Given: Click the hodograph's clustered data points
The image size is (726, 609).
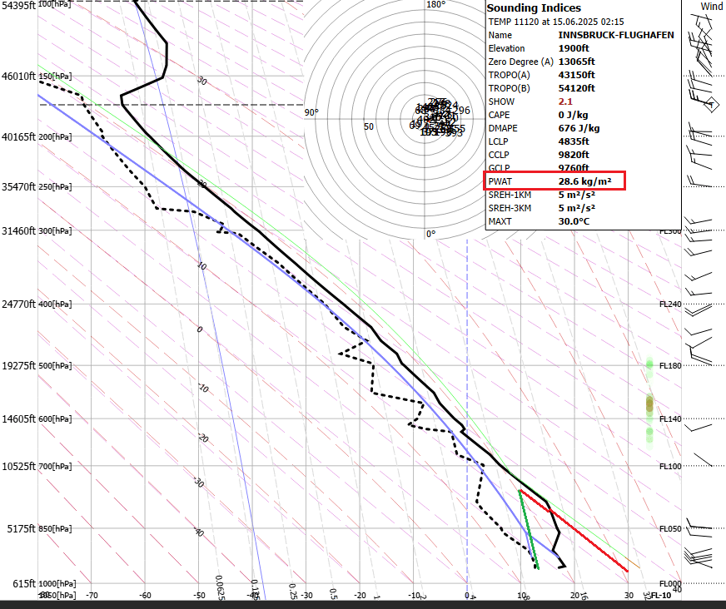Looking at the screenshot, I should [x=438, y=118].
